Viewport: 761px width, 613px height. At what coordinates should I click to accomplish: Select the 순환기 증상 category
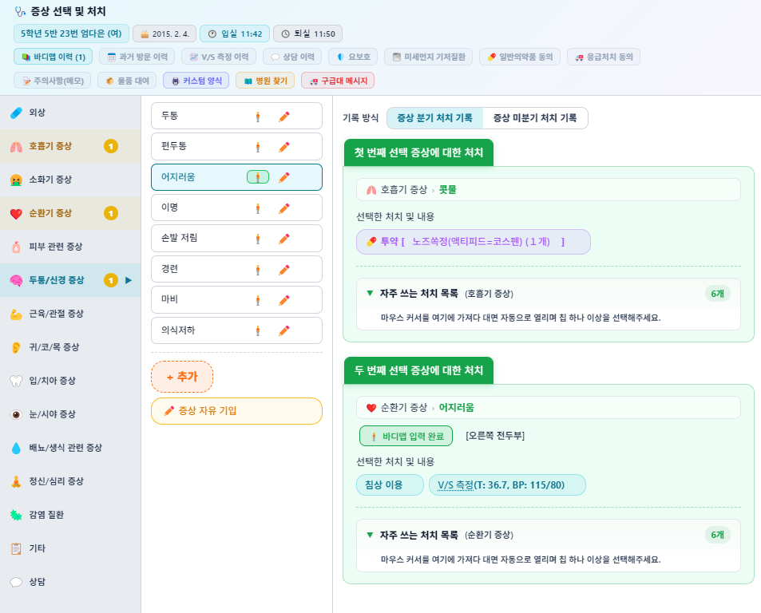70,213
